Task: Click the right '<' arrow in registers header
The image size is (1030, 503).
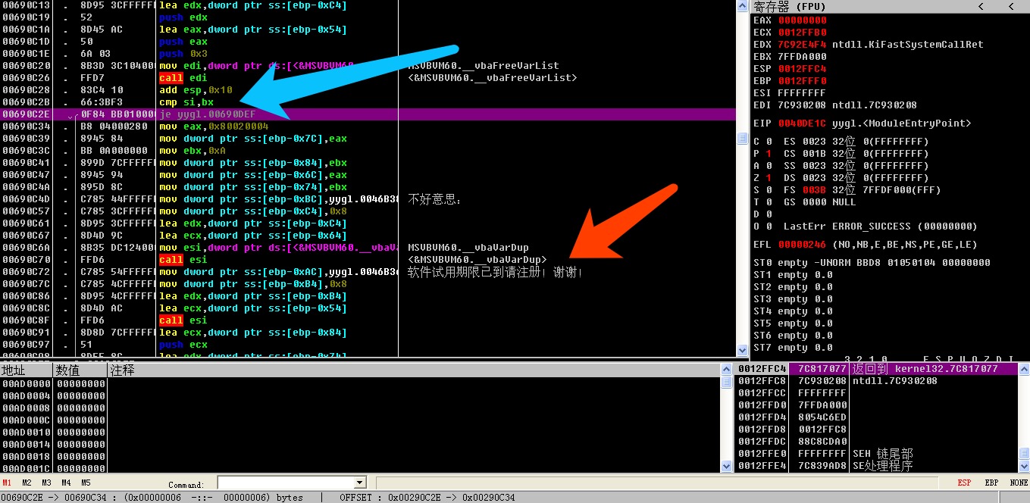Action: click(1013, 6)
